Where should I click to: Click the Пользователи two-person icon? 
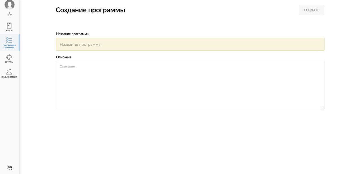point(9,72)
